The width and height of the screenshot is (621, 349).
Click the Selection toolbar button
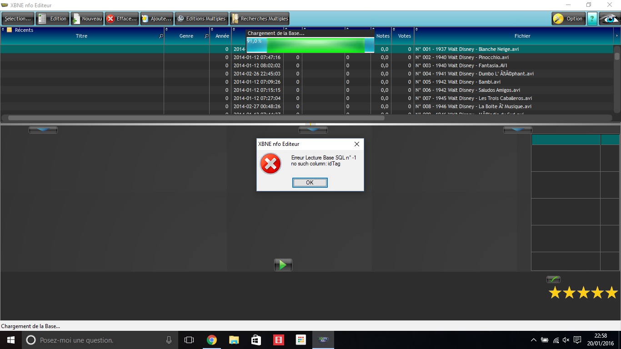click(x=18, y=19)
